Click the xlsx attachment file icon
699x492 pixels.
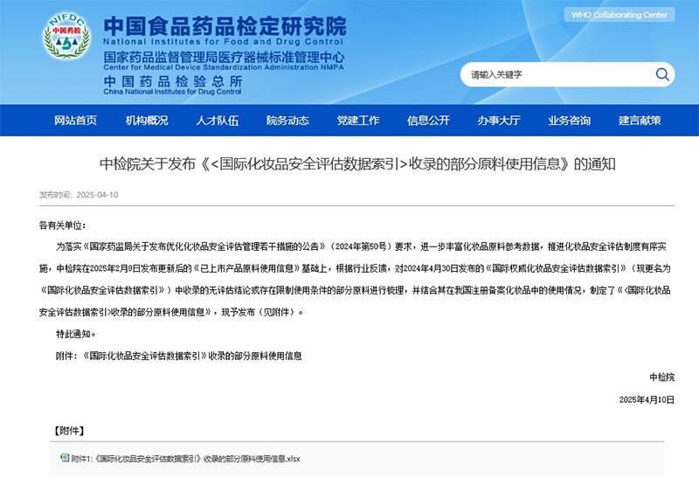point(64,457)
